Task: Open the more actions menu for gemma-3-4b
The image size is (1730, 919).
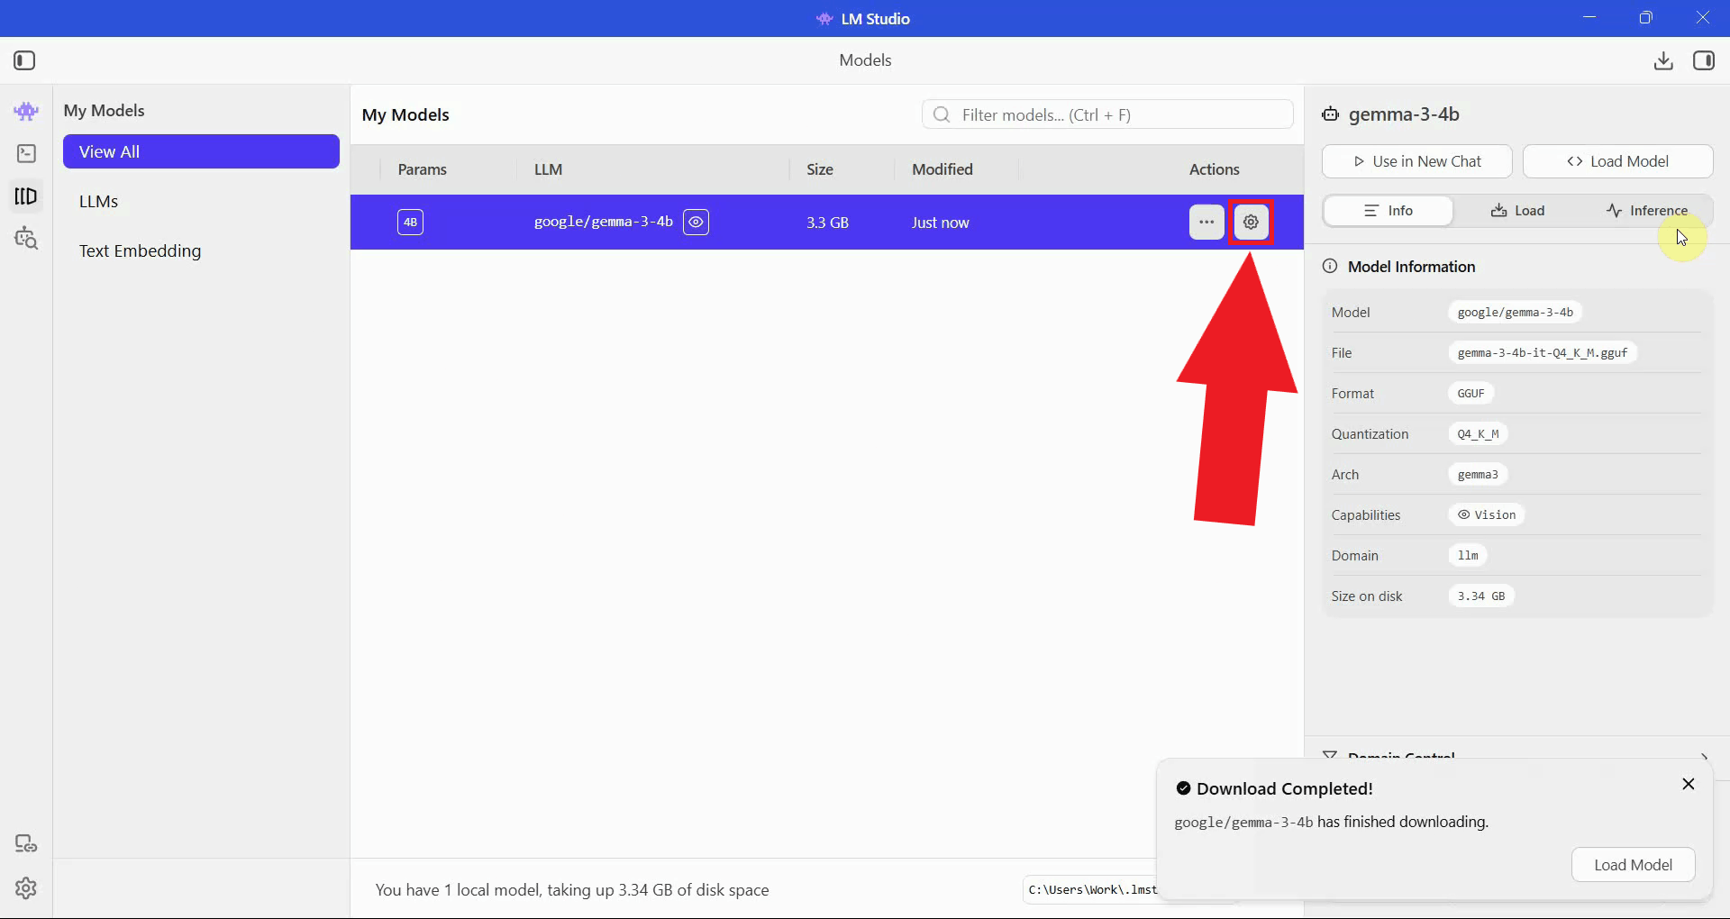Action: pyautogui.click(x=1206, y=222)
